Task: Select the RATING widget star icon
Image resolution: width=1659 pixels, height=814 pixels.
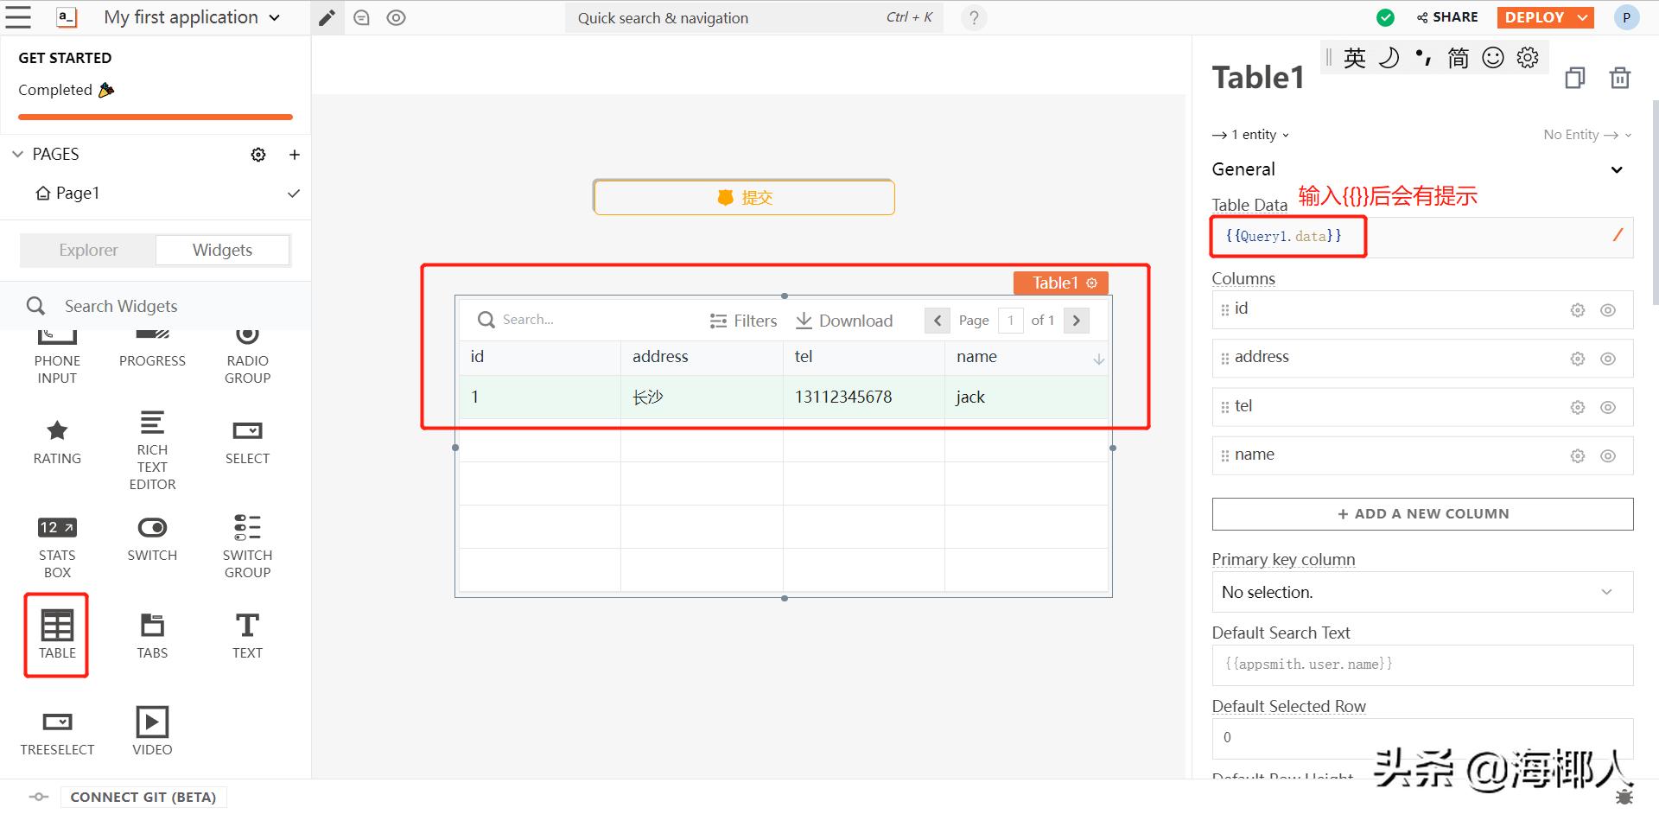Action: tap(56, 430)
